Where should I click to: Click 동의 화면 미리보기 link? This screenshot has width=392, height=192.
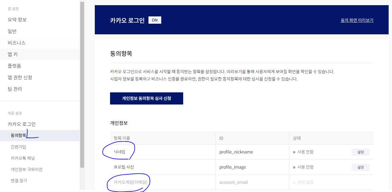click(357, 20)
